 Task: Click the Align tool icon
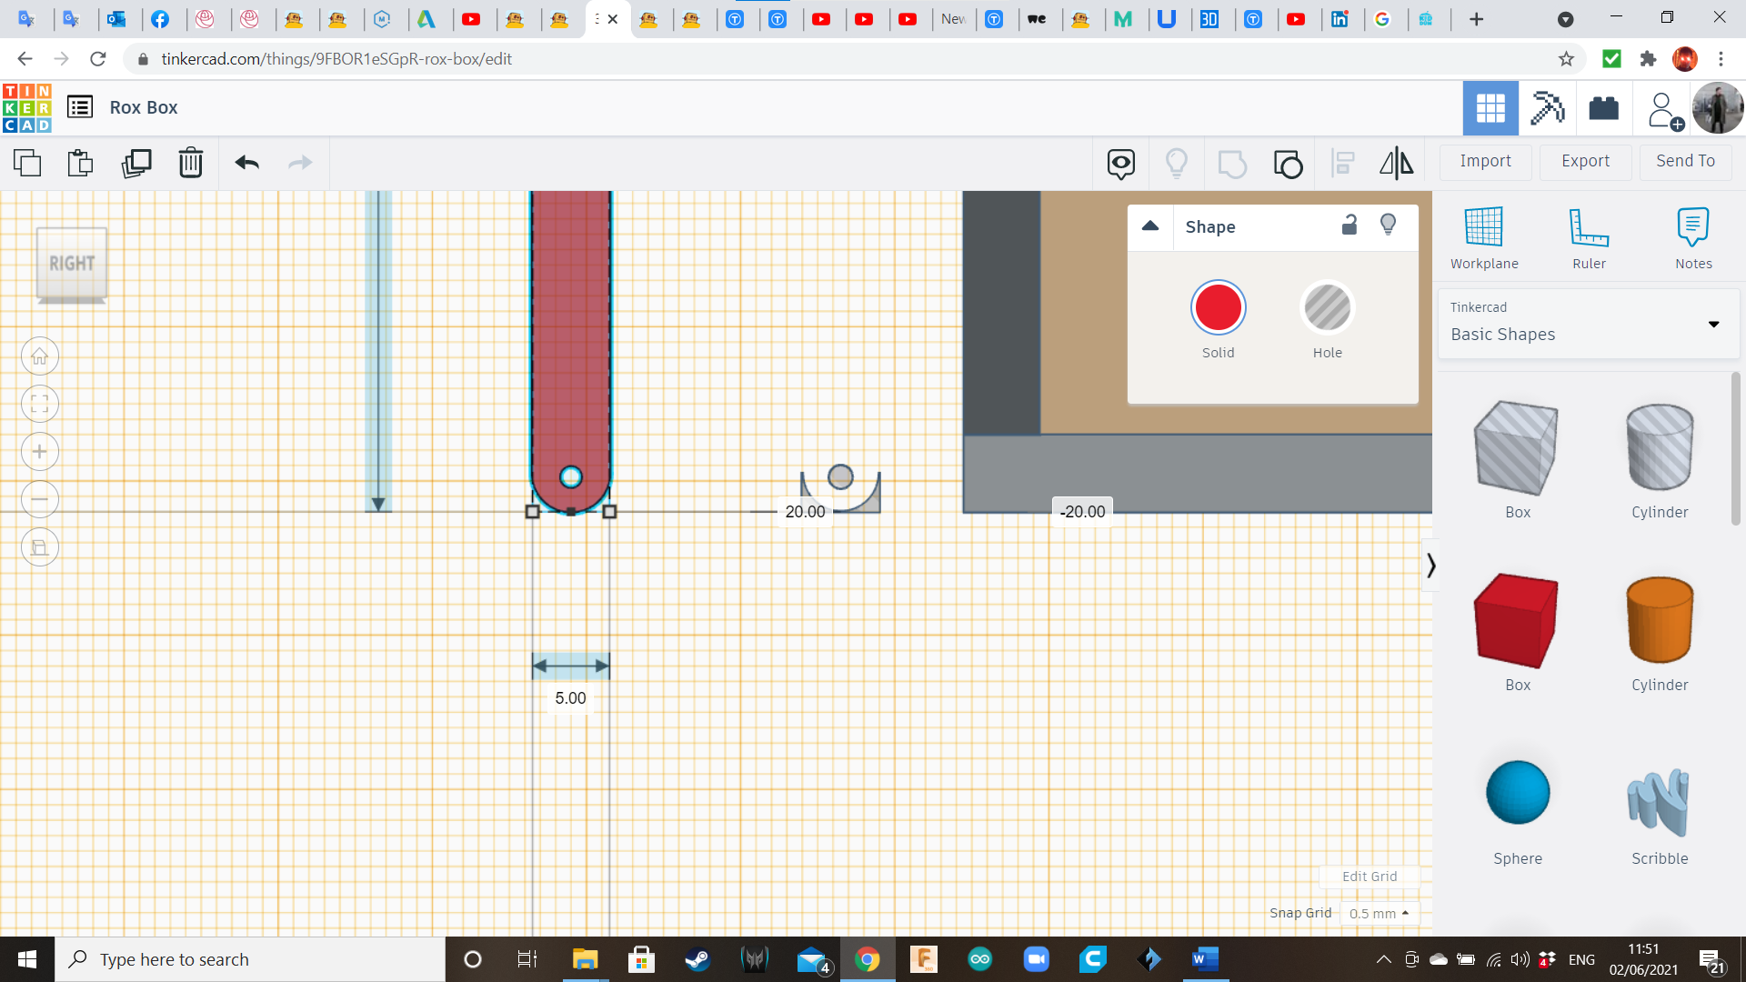pos(1342,164)
